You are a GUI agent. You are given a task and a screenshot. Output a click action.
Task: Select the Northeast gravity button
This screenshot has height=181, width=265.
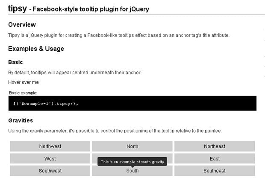(215, 146)
